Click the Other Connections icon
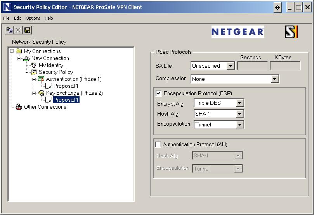326x215 pixels. coord(19,107)
